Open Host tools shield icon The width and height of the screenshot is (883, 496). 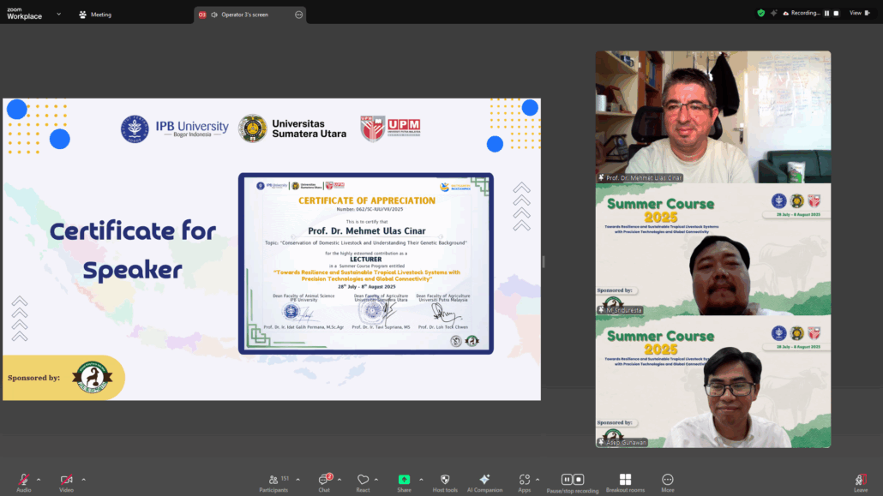(x=444, y=480)
